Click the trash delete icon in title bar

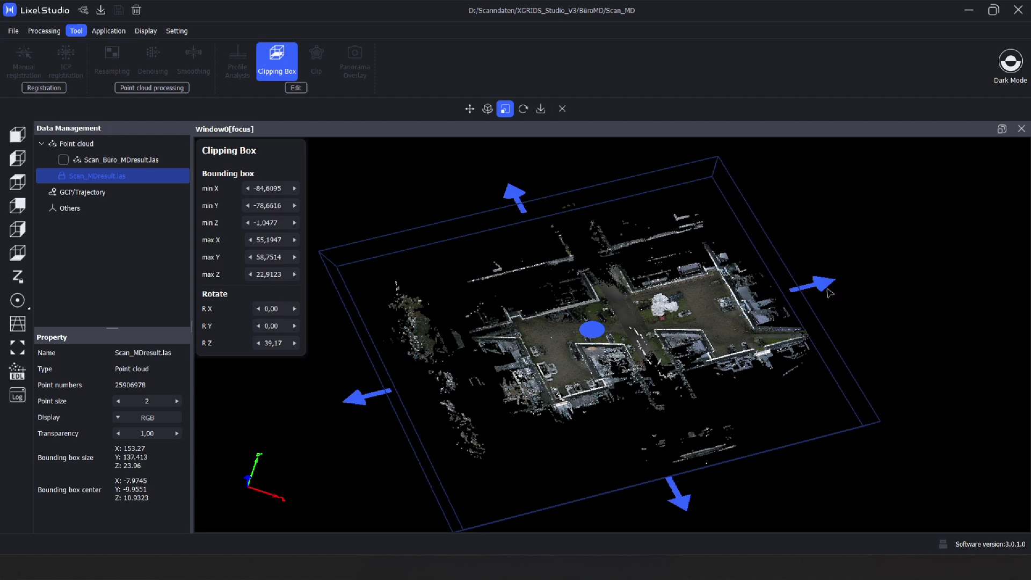[136, 10]
